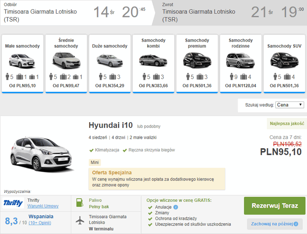Click the price Od PLN1128,04
Screen dimensions: 307x234
coord(240,85)
